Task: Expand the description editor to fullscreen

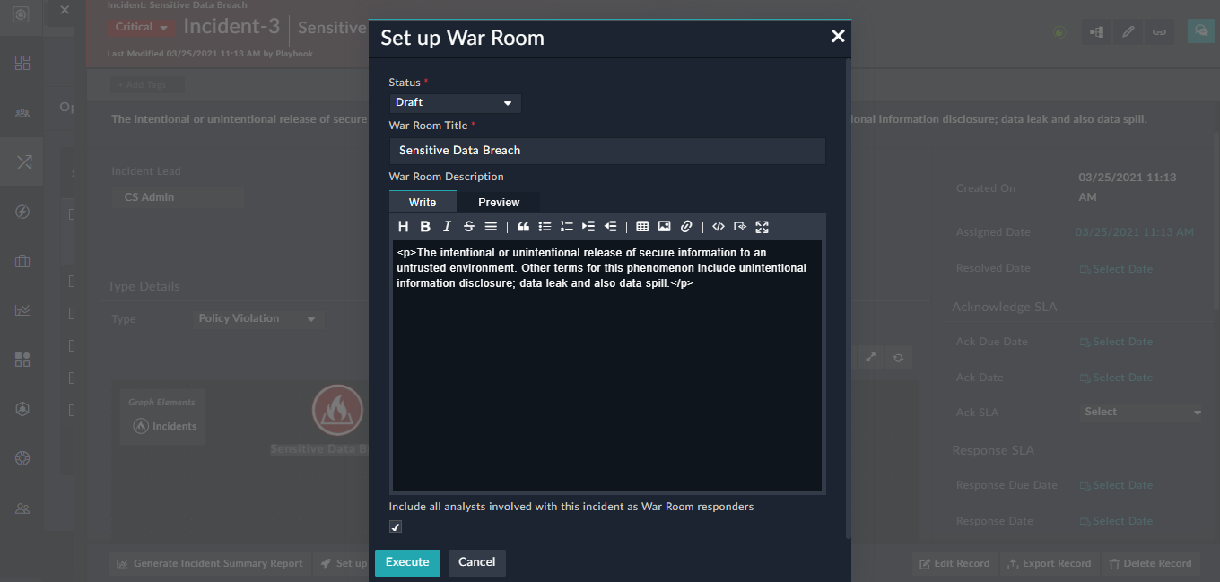Action: click(x=762, y=226)
